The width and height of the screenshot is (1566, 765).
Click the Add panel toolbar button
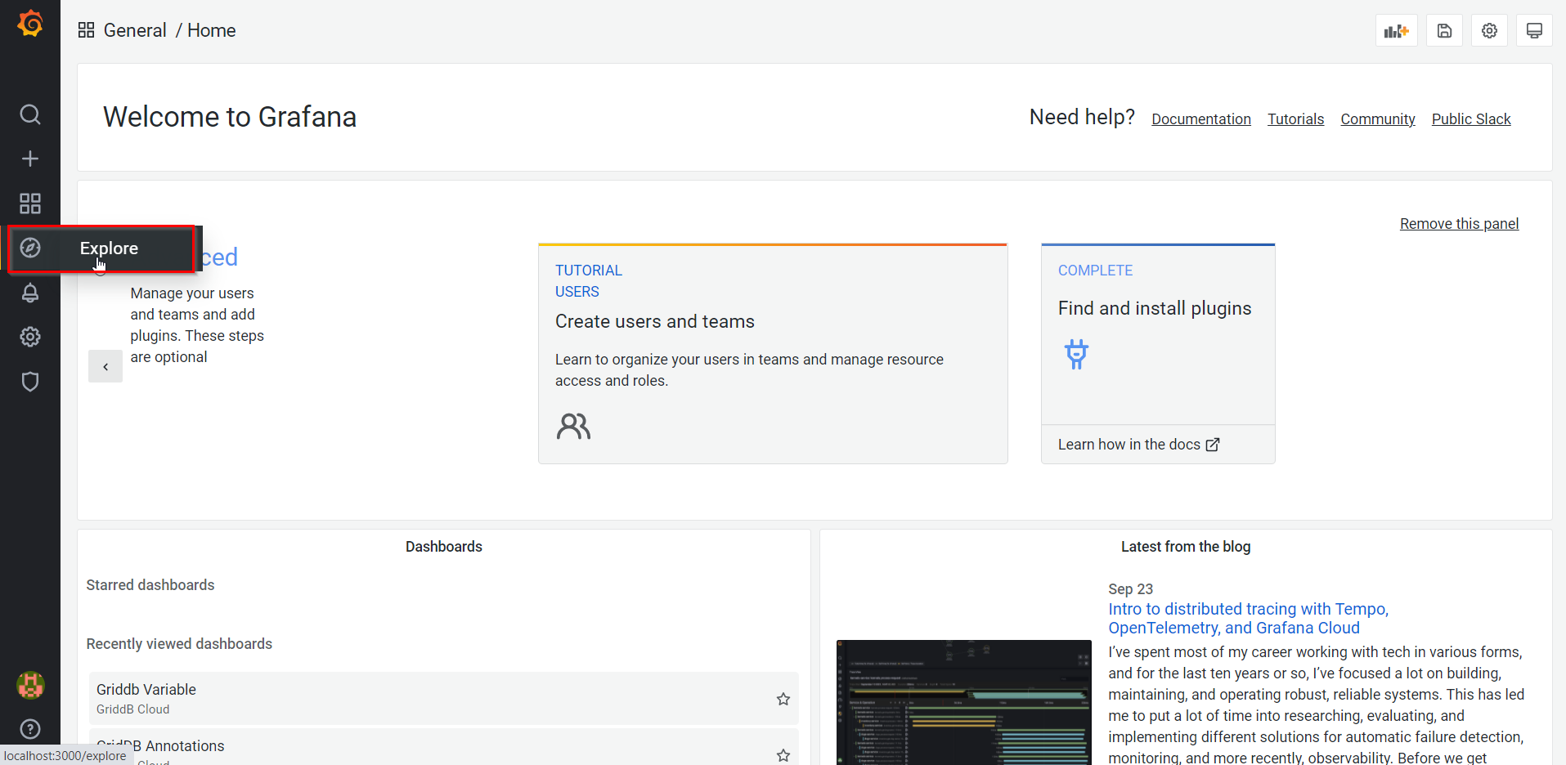1396,31
